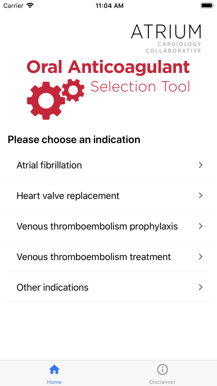
Task: Open chevron beside Venous thromboembolism treatment
Action: point(201,257)
